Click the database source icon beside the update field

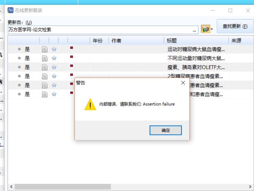click(206, 29)
